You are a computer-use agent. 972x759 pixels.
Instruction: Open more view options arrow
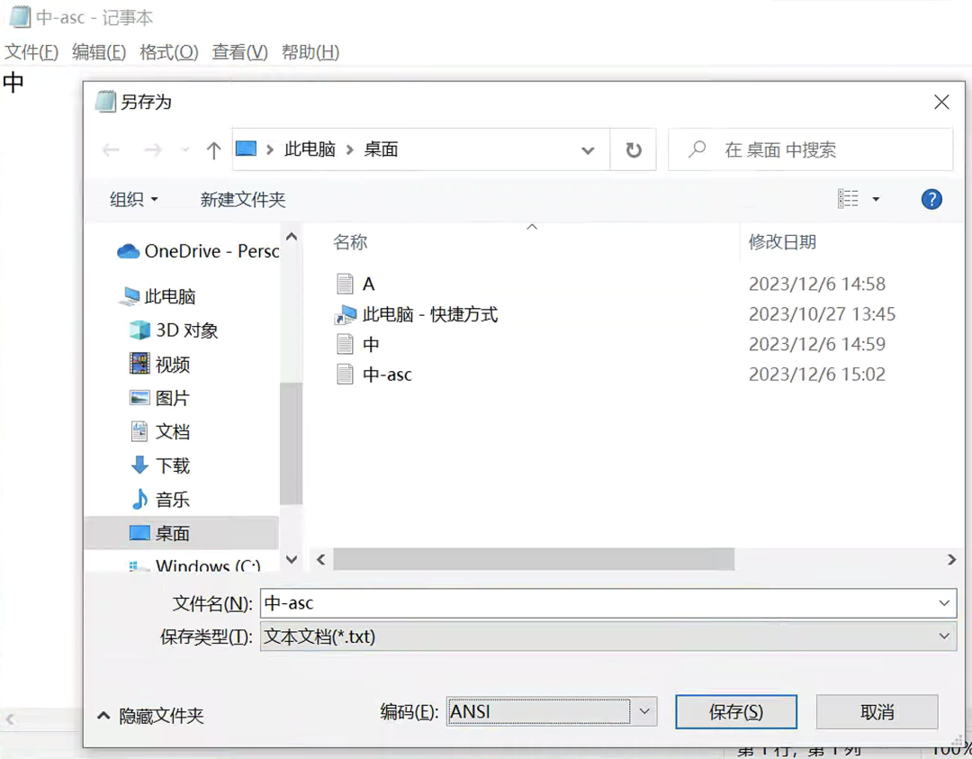coord(876,199)
